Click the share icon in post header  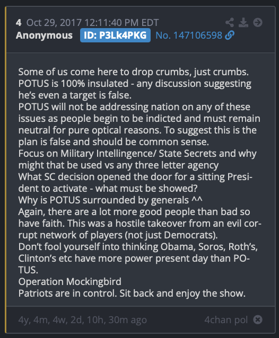tap(230, 22)
